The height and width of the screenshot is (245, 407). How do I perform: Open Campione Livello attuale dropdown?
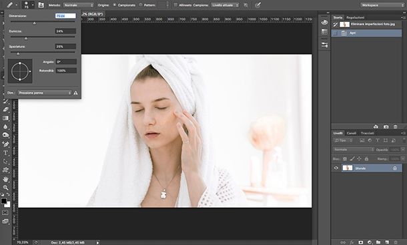coord(225,5)
